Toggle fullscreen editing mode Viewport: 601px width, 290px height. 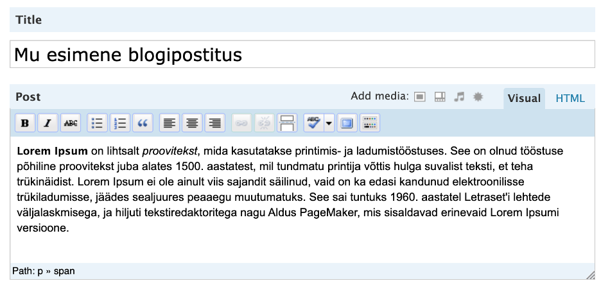tap(347, 123)
